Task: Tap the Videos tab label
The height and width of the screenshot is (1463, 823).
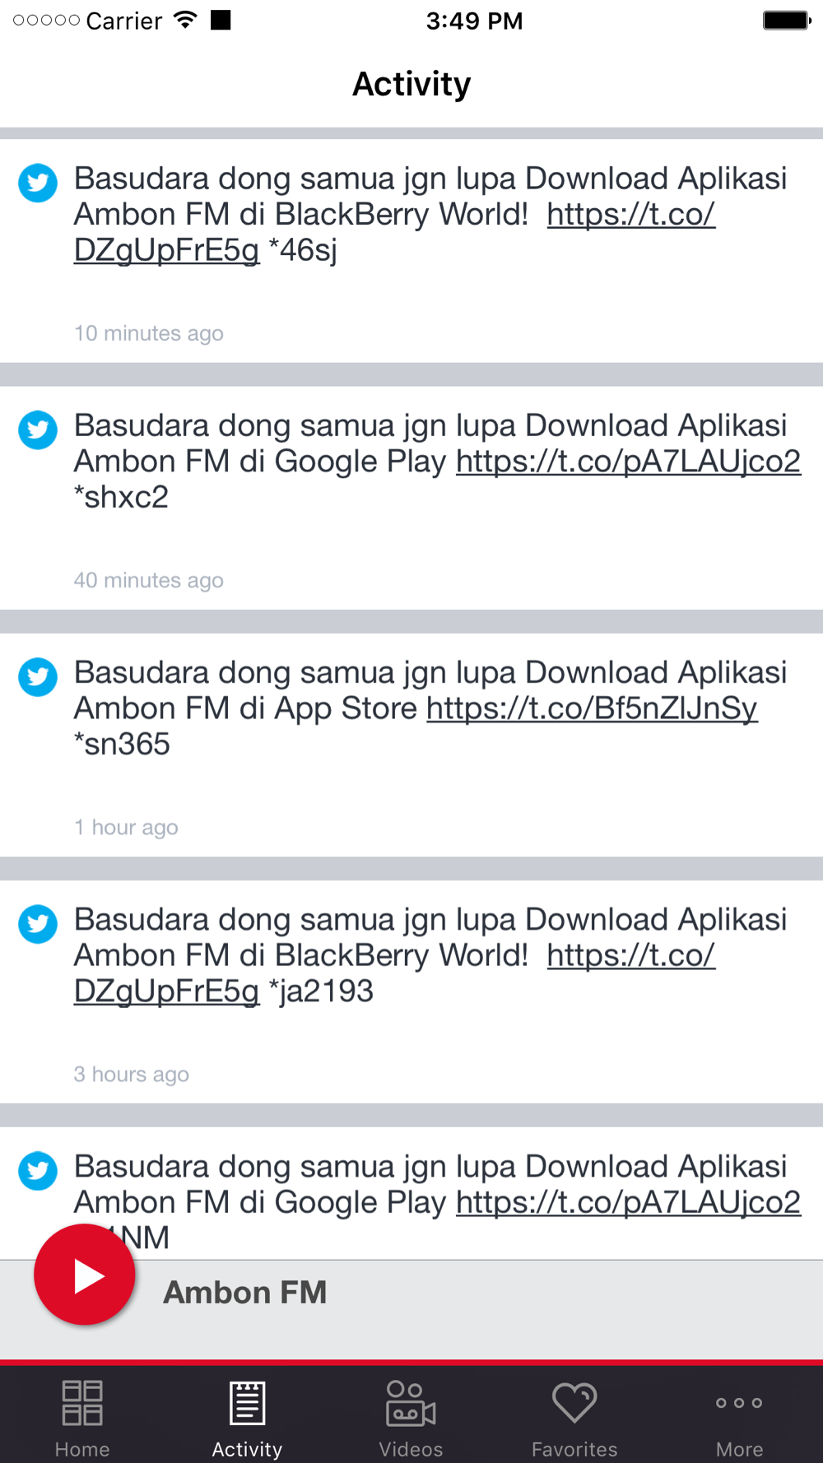Action: point(411,1449)
